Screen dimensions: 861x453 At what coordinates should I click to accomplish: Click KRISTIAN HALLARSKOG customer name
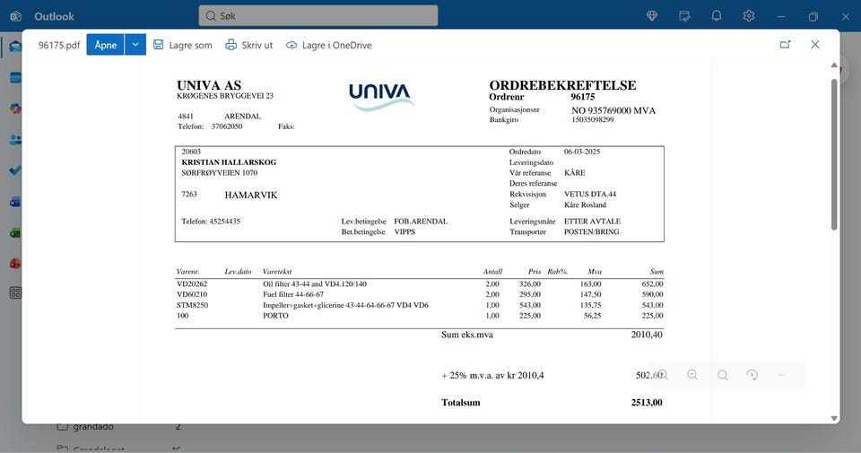click(x=229, y=162)
